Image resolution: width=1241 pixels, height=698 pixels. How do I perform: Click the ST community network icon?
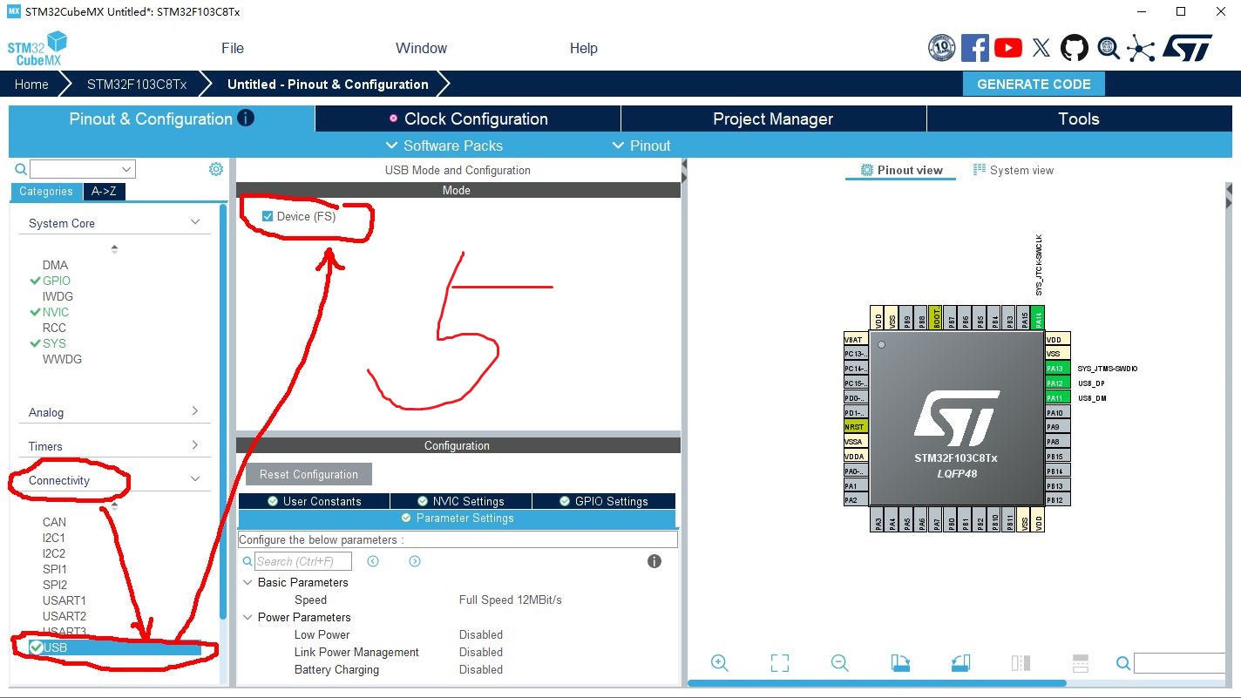point(1140,48)
